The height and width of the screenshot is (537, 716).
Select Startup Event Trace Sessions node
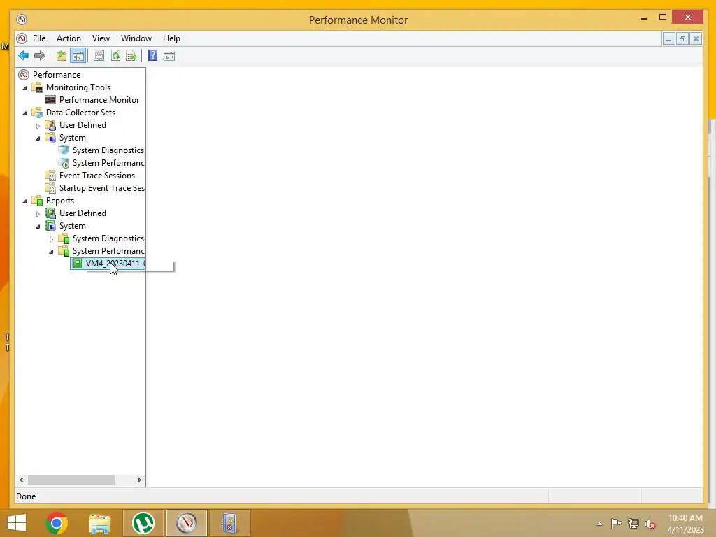[102, 187]
